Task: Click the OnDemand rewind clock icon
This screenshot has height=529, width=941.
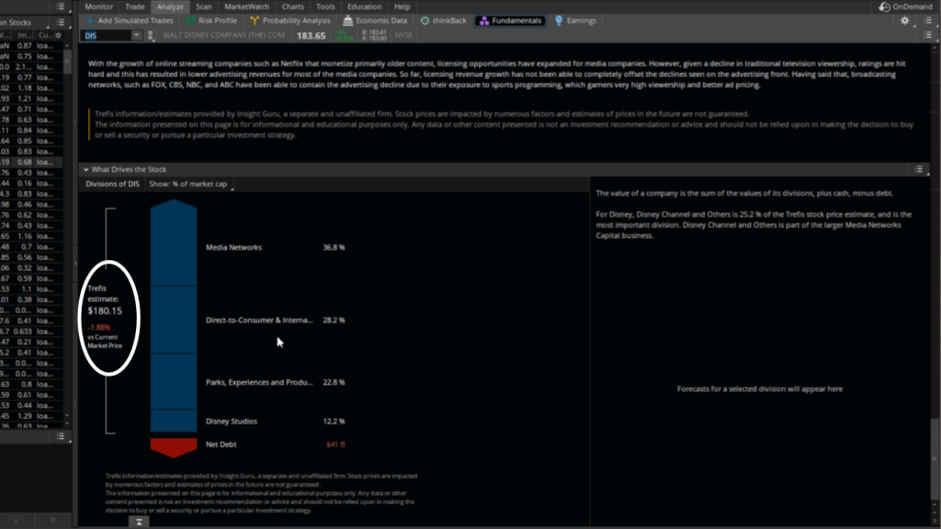Action: click(x=885, y=6)
